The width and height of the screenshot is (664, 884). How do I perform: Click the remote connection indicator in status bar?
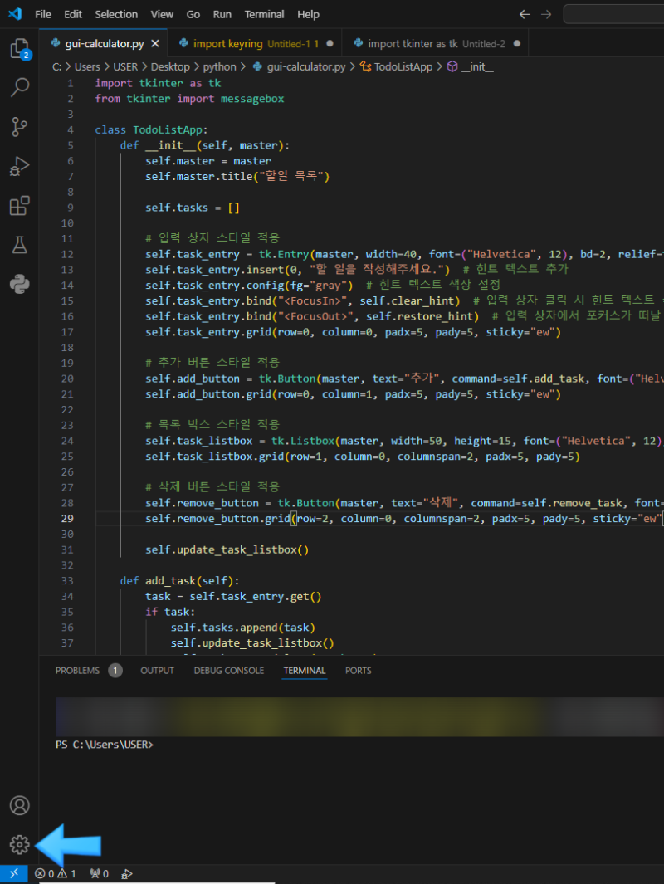point(13,873)
